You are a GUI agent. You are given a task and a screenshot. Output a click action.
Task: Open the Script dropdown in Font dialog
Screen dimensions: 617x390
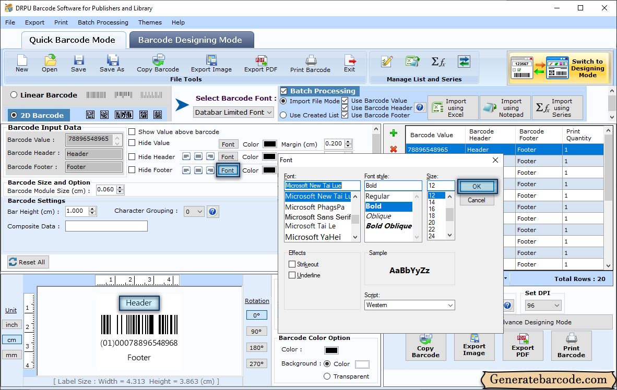410,305
